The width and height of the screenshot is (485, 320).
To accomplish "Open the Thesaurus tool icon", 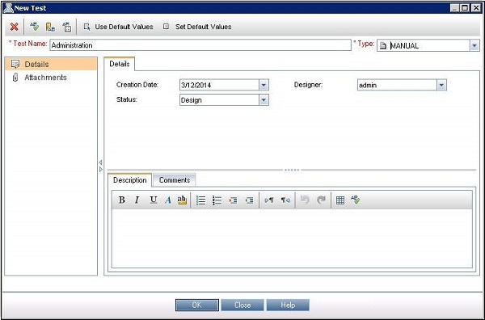I will [x=50, y=27].
